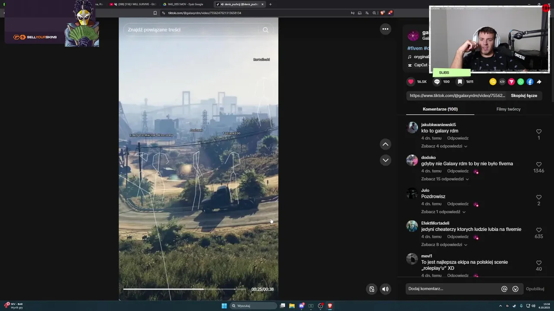Expand 8 replies under EfektMortadeli's comment
Viewport: 554px width, 311px height.
pos(444,245)
